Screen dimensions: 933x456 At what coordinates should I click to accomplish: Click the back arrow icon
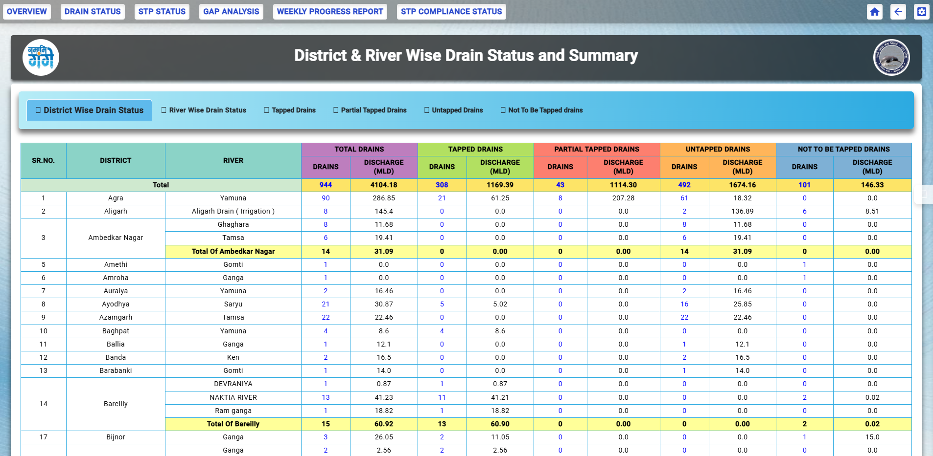click(x=898, y=12)
